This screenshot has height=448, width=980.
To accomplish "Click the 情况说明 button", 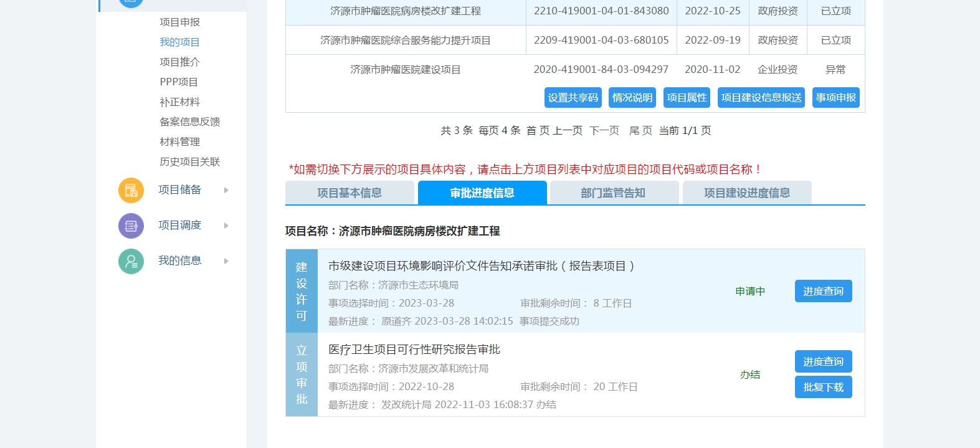I will pos(632,98).
